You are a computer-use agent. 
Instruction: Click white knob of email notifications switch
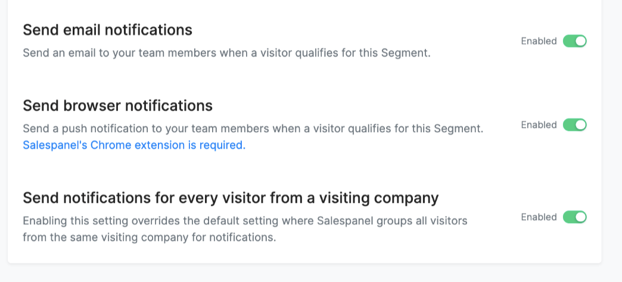tap(580, 41)
